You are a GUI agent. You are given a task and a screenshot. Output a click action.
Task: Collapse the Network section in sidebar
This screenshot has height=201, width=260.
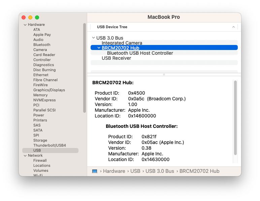[25, 156]
